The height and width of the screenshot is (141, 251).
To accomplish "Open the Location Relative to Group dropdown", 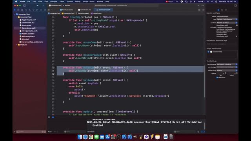I will pos(227,23).
